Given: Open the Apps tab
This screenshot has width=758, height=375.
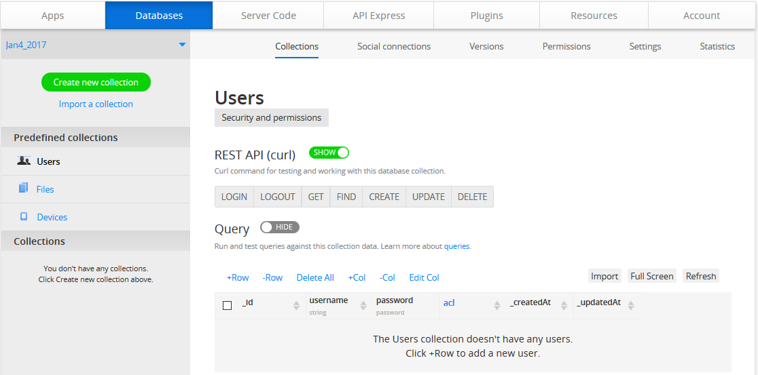Looking at the screenshot, I should tap(53, 16).
